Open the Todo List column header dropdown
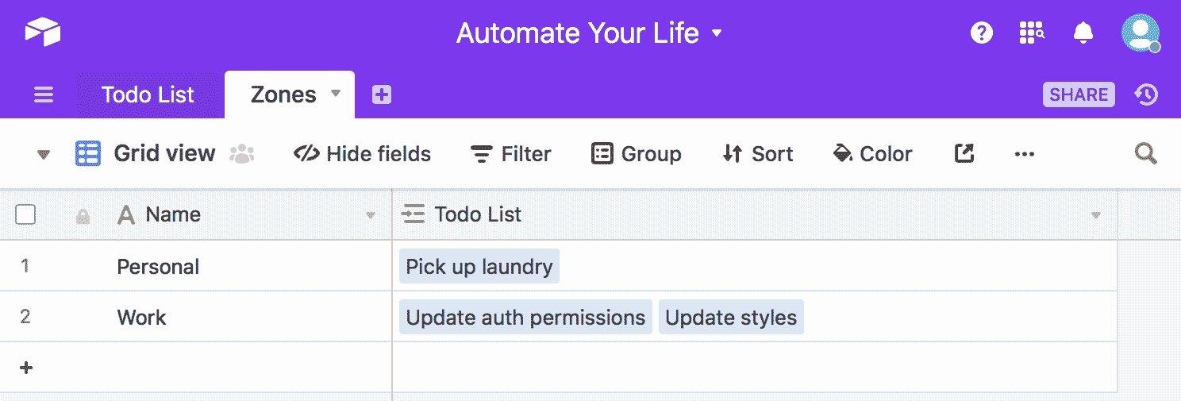The width and height of the screenshot is (1181, 401). click(x=1096, y=215)
